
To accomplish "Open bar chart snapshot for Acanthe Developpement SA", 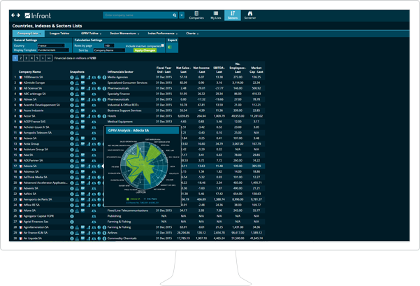I will [77, 105].
